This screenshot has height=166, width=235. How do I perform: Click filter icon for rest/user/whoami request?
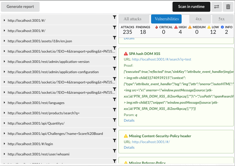coord(114,151)
